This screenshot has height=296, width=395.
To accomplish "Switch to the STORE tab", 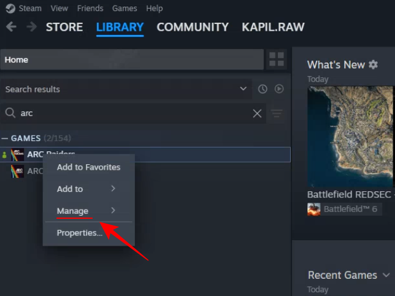I will click(x=64, y=27).
